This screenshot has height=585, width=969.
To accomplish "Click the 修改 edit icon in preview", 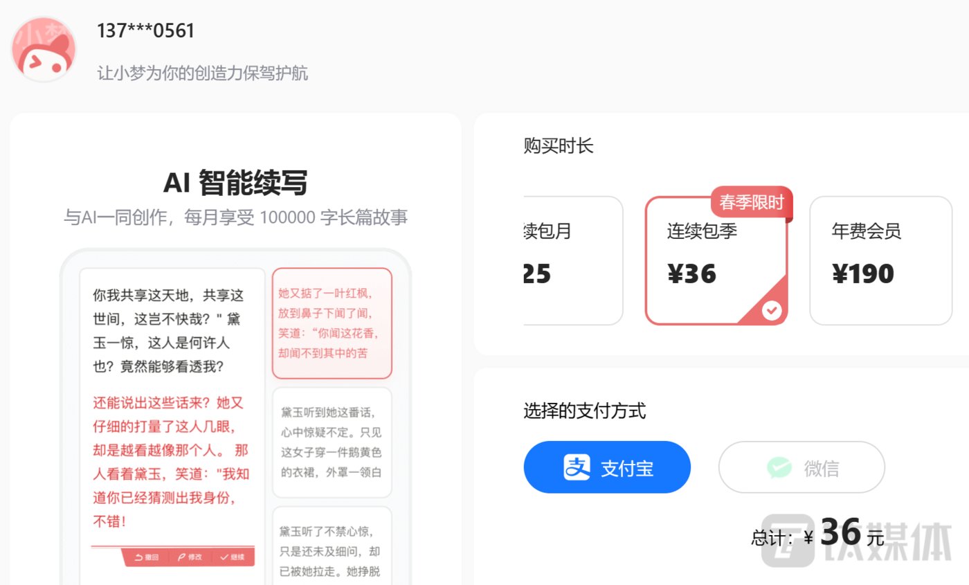I will pos(182,557).
